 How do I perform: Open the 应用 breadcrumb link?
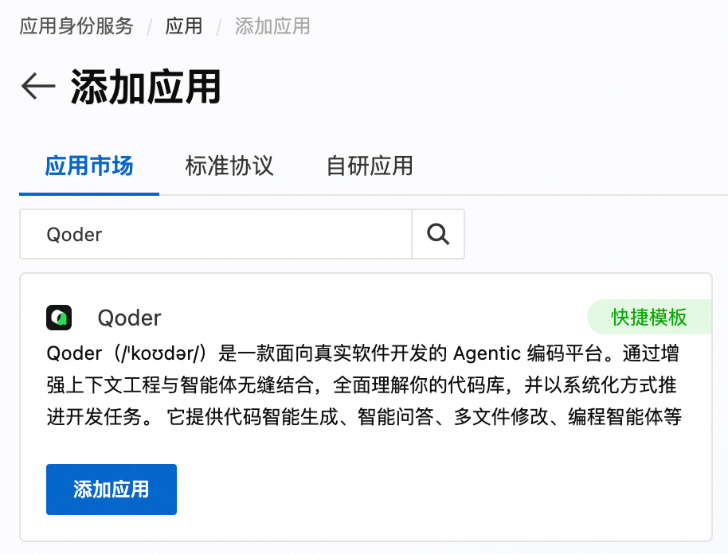184,26
